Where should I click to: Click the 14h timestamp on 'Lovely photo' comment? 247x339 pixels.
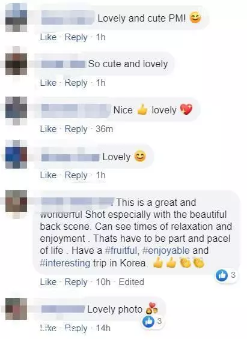[x=103, y=328]
